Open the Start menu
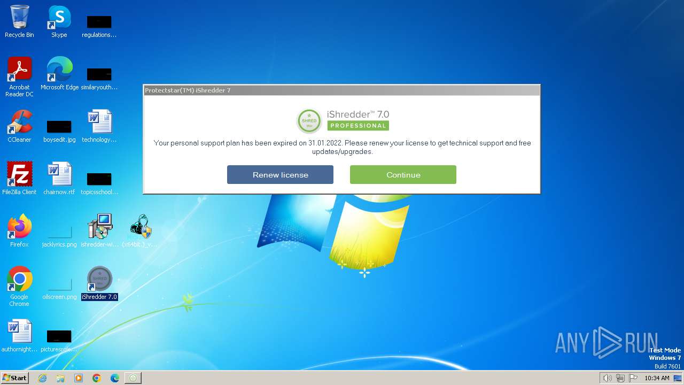 click(x=14, y=378)
